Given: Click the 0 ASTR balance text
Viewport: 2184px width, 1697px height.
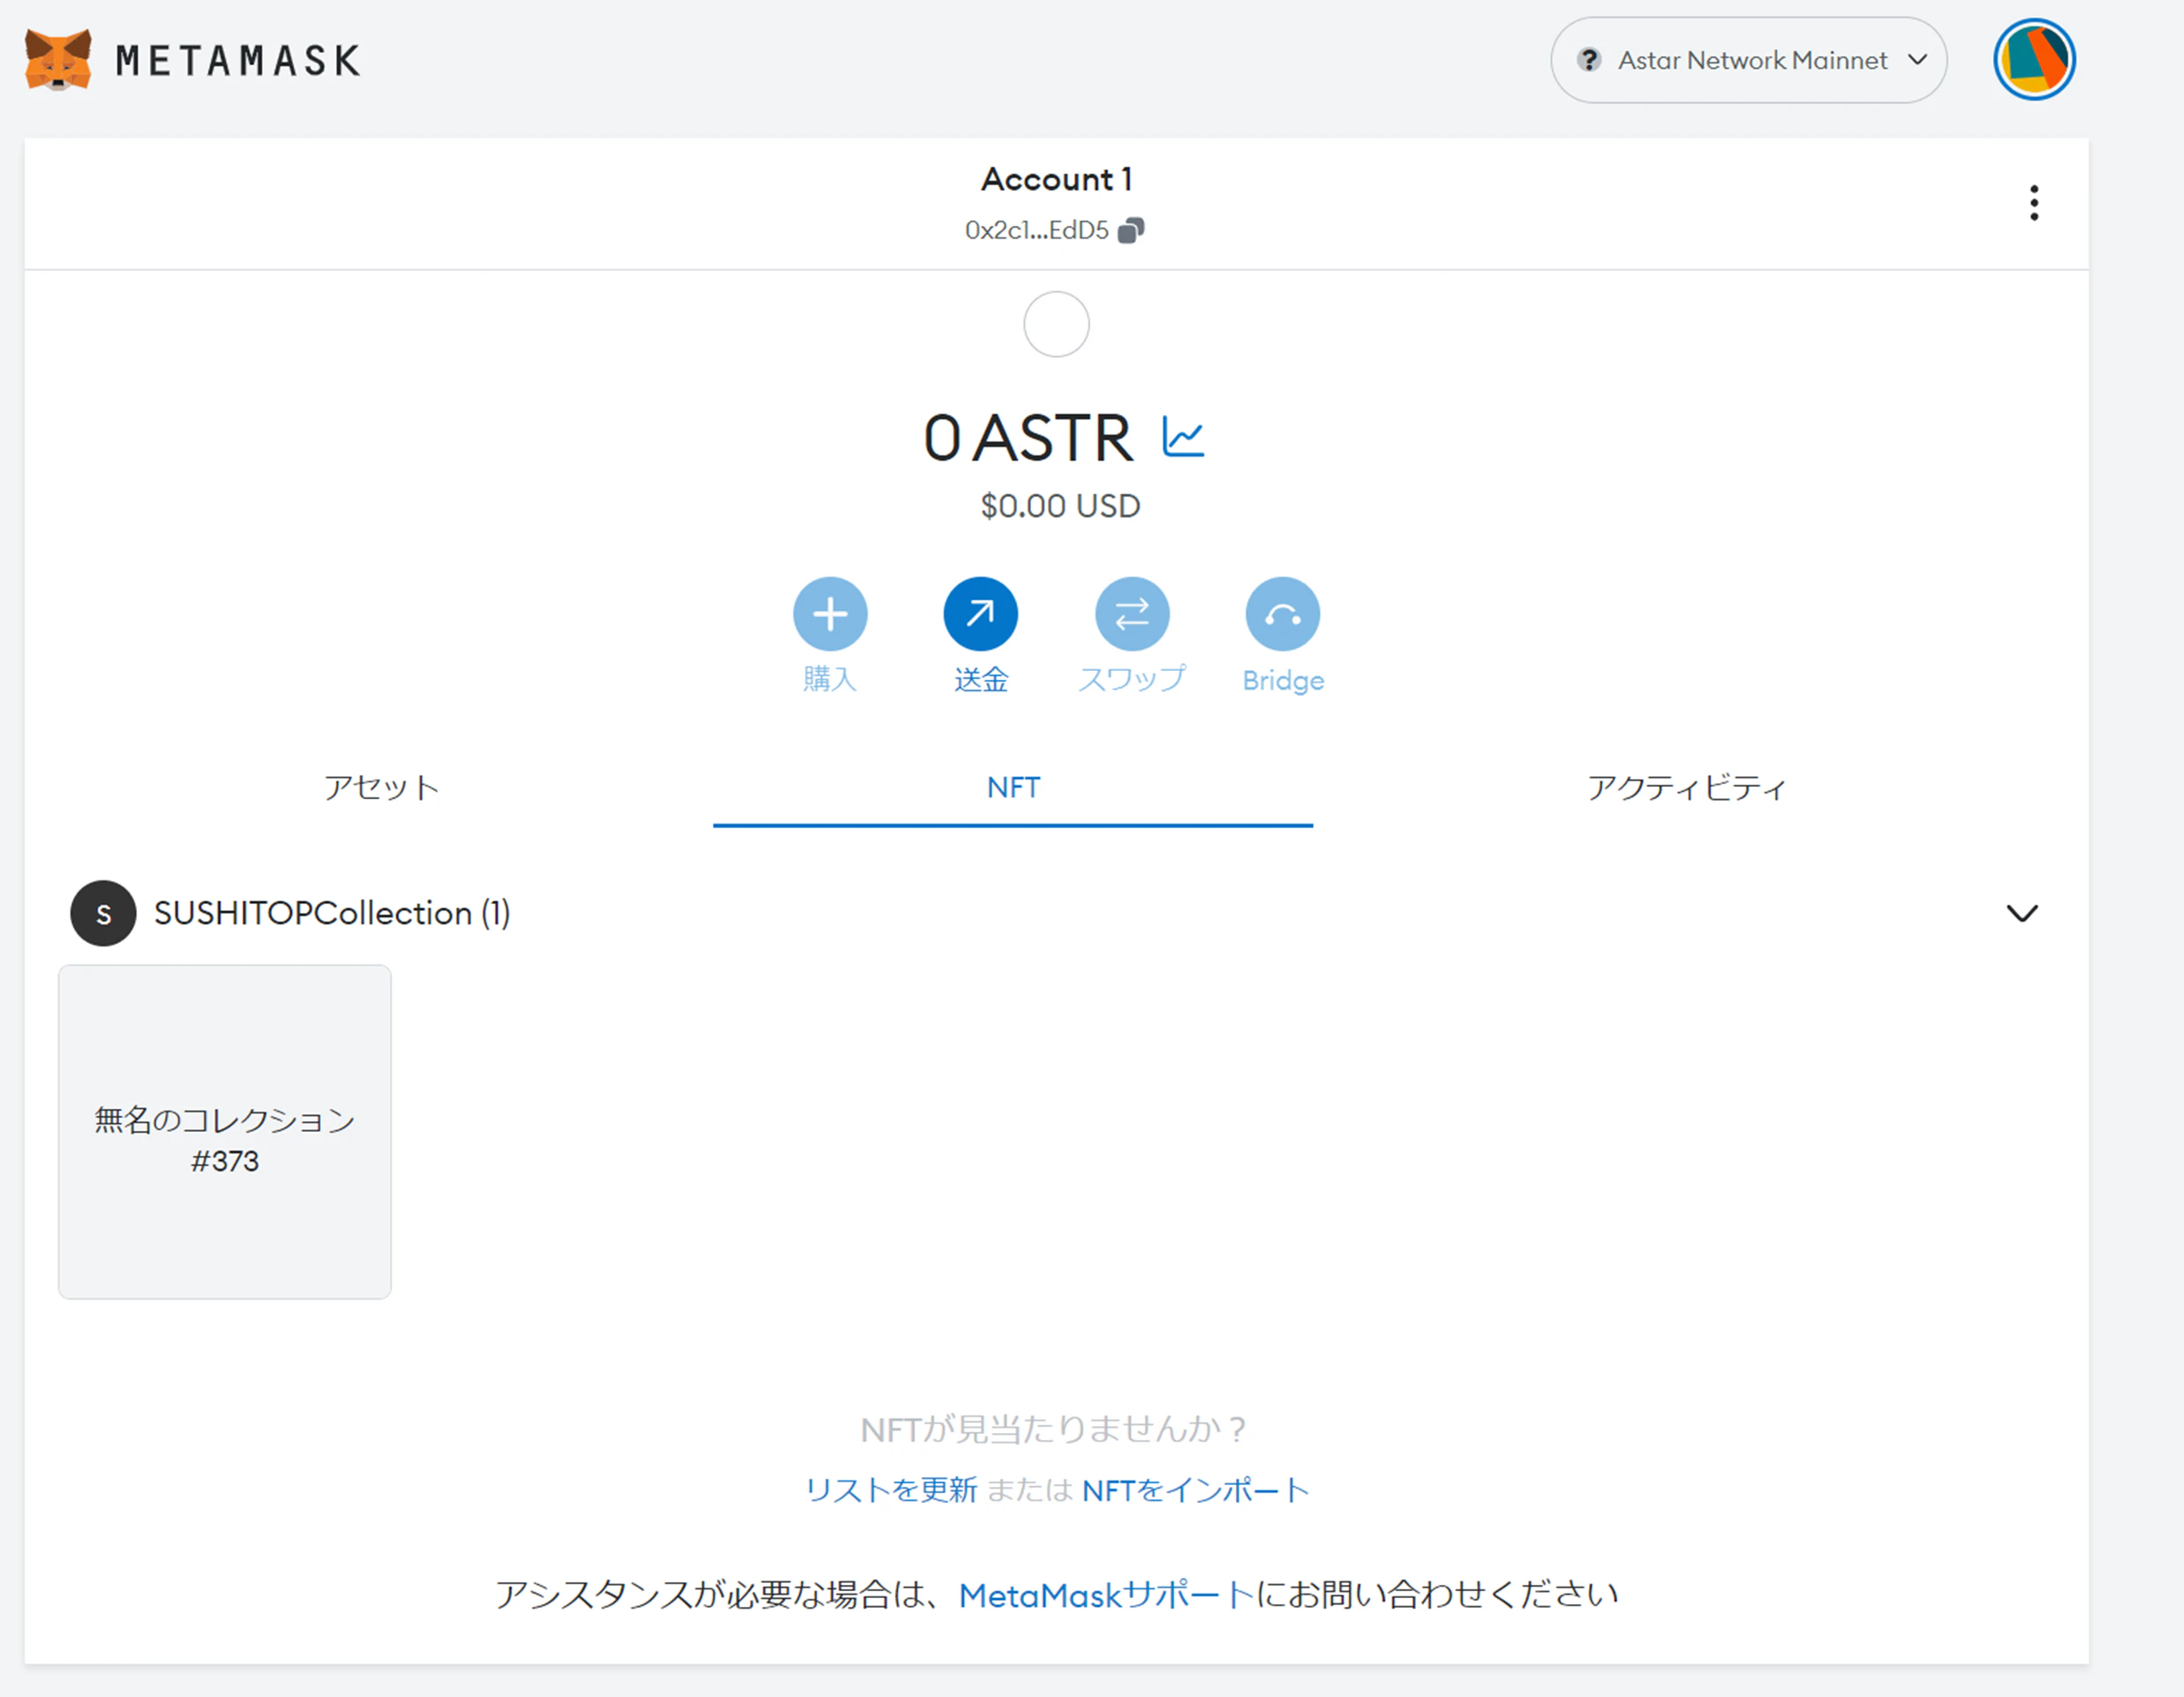Looking at the screenshot, I should [1028, 438].
